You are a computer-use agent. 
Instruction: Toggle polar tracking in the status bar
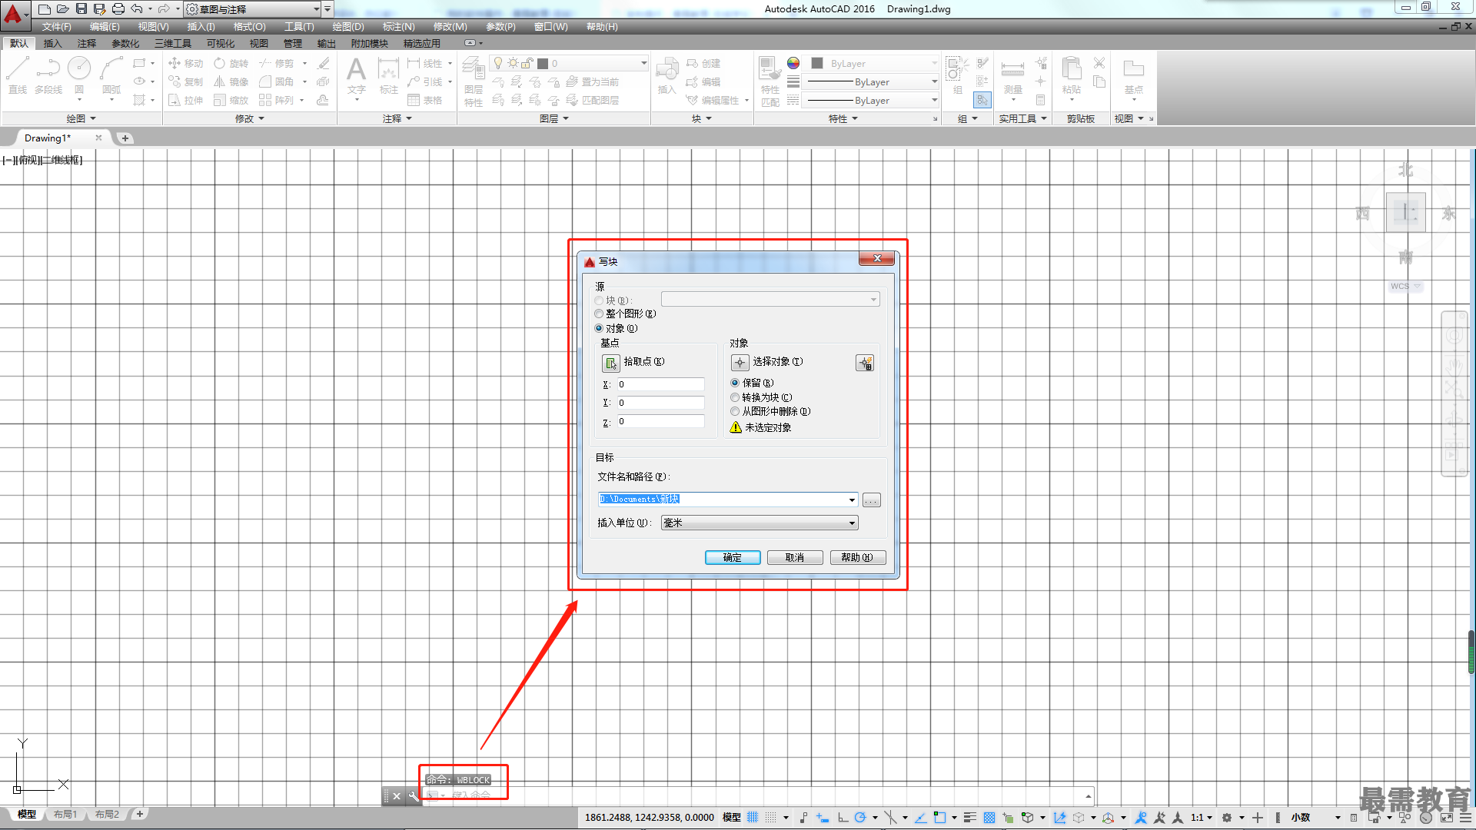pos(860,818)
